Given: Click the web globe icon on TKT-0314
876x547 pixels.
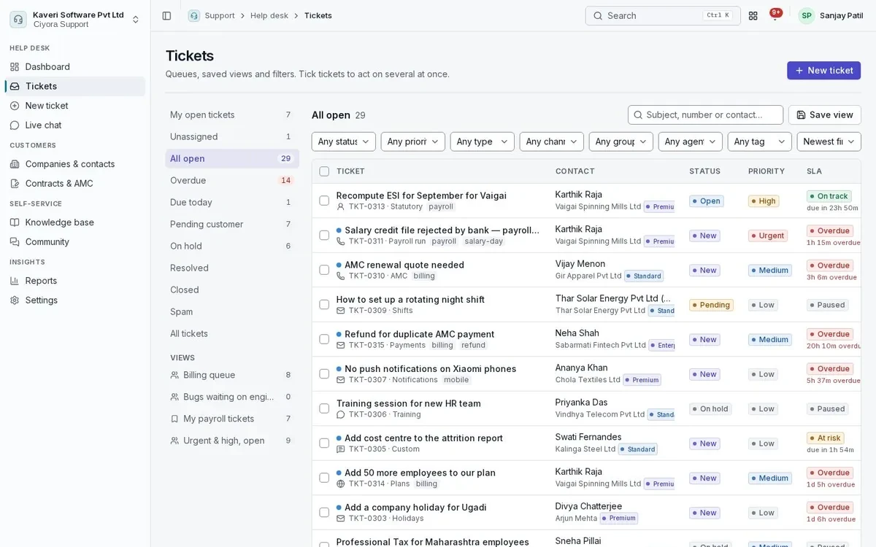Looking at the screenshot, I should [x=341, y=484].
